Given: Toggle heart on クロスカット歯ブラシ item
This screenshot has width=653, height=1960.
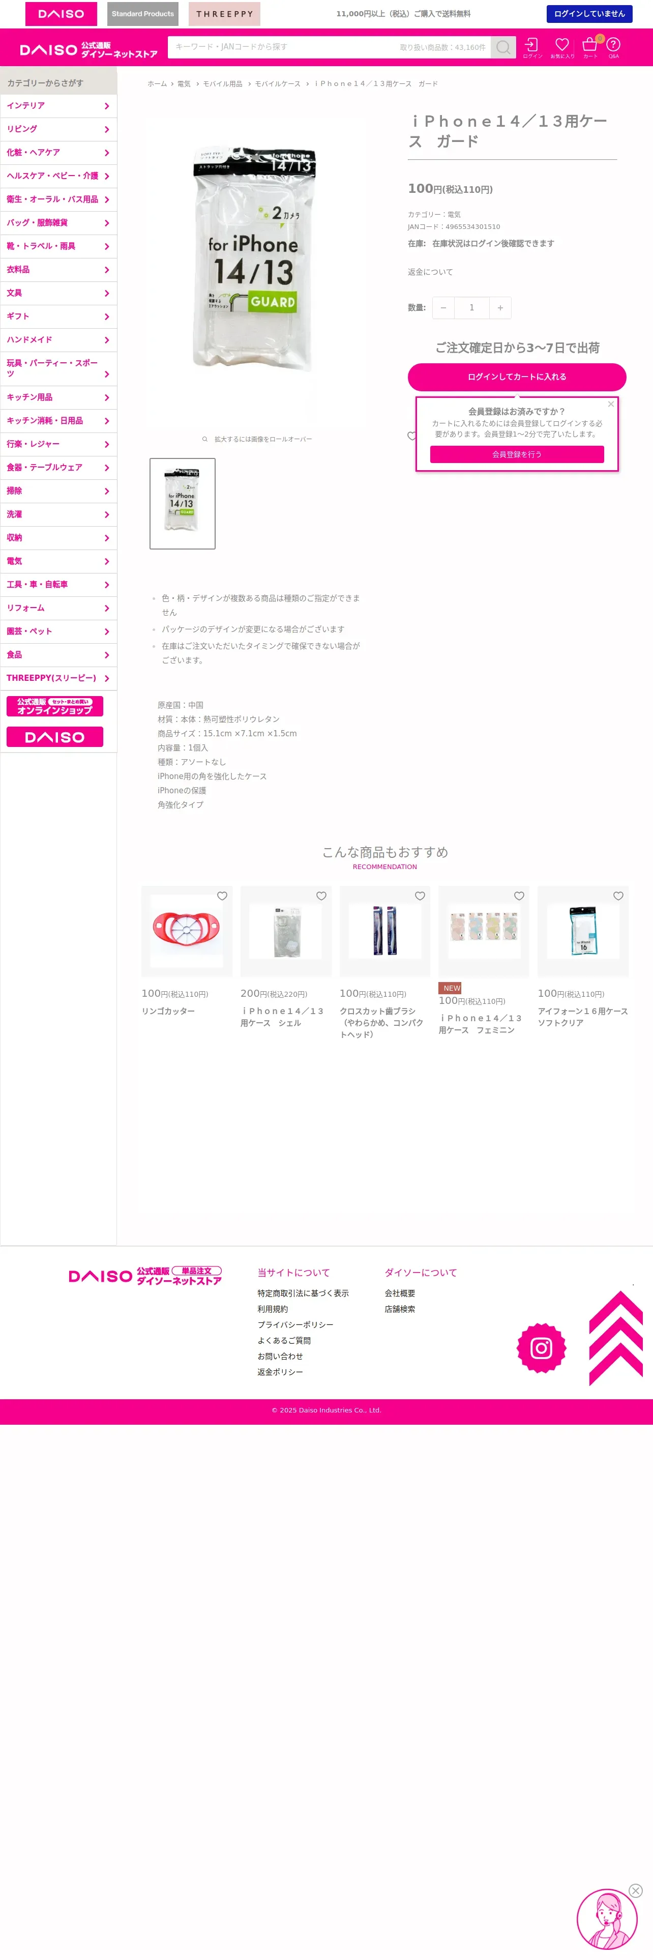Looking at the screenshot, I should [420, 897].
